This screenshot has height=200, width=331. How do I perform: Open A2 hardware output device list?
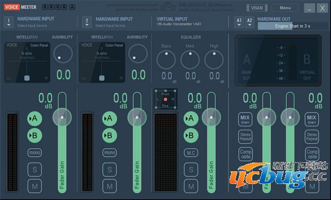point(249,22)
